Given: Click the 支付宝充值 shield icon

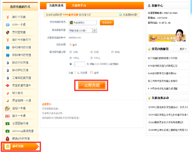Looking at the screenshot, I should (8, 32).
